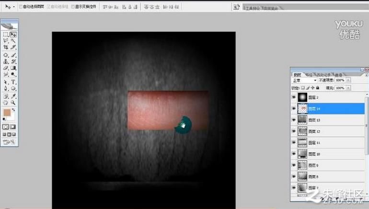
Task: Click the opacity 100% input field
Action: (x=340, y=80)
